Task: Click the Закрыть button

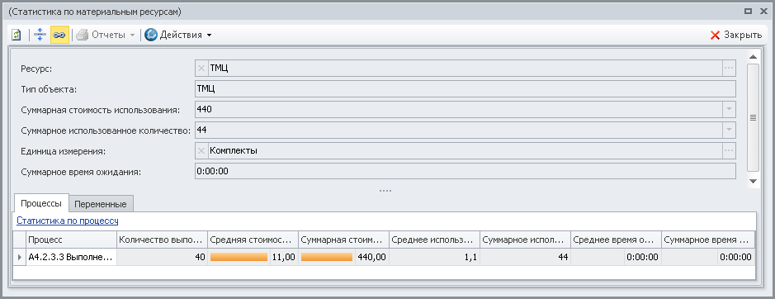Action: click(x=736, y=36)
